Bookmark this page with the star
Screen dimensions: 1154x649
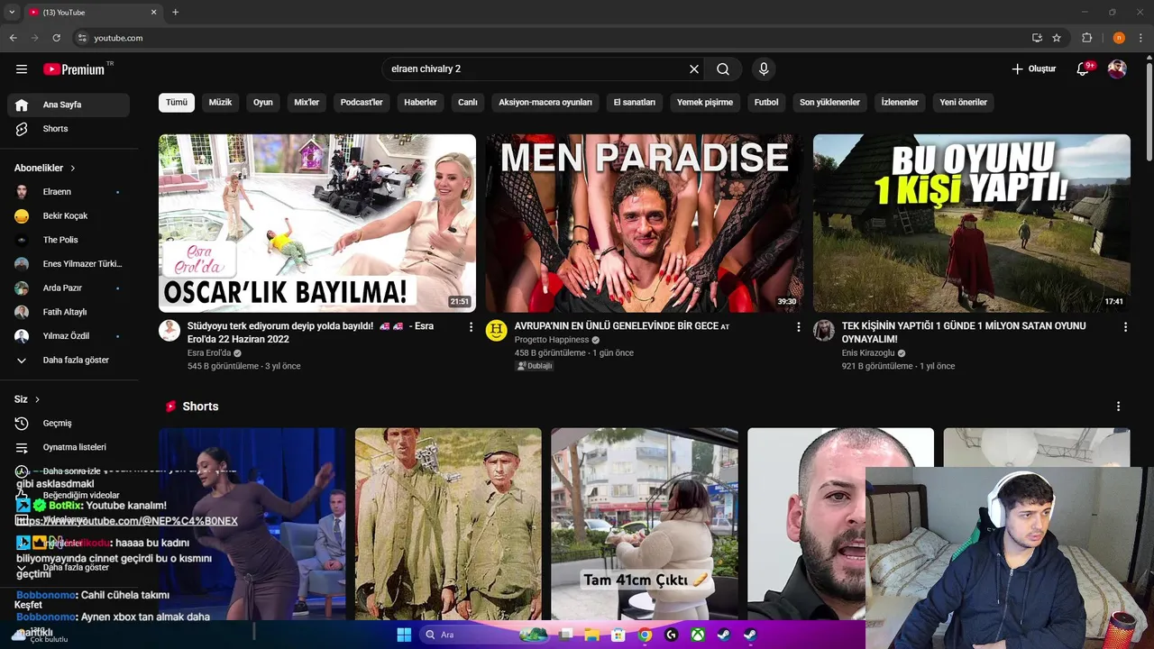point(1057,38)
